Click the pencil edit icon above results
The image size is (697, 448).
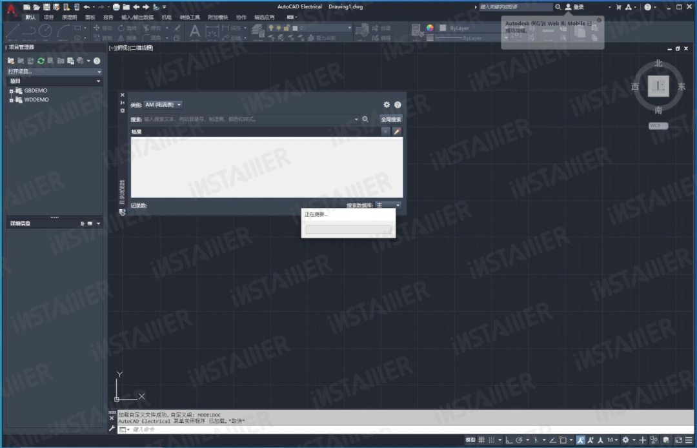click(x=397, y=132)
